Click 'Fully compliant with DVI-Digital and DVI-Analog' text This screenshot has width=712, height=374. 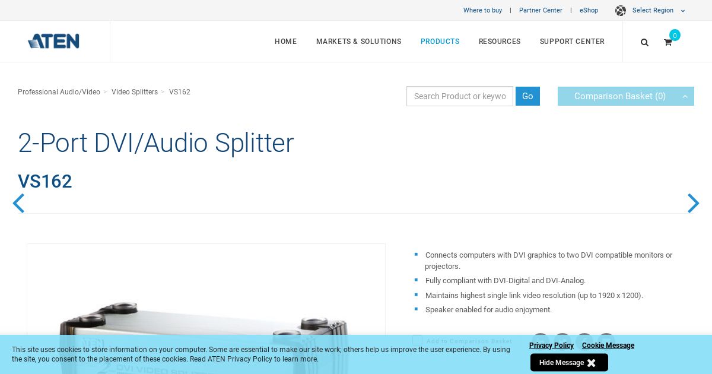point(506,281)
